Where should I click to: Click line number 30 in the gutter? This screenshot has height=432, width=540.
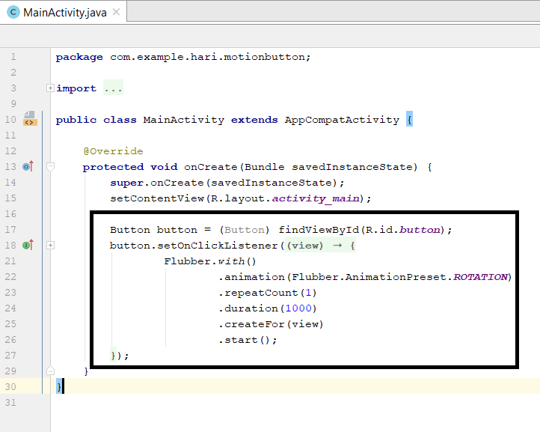tap(10, 387)
